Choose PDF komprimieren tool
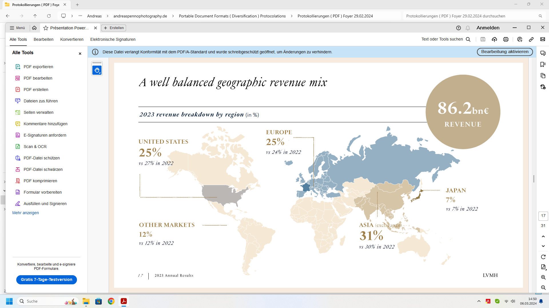Screen dimensions: 549x308 click(40, 181)
